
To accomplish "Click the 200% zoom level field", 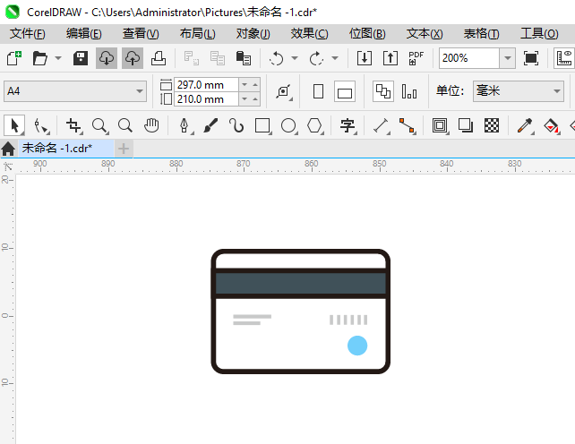I will tap(469, 58).
